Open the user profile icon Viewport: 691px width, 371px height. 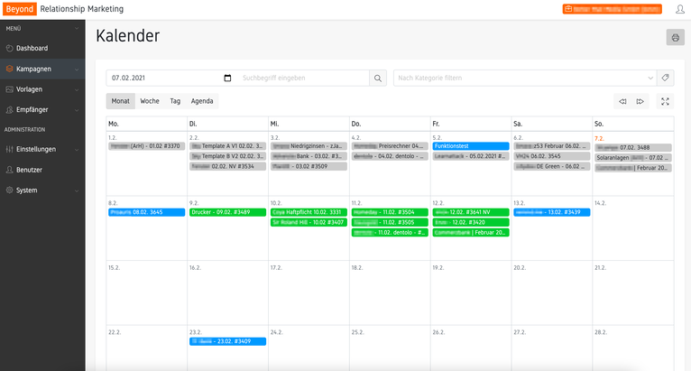point(679,9)
